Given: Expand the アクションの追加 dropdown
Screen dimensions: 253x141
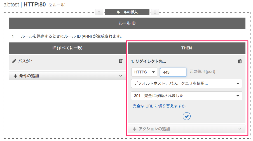Looking at the screenshot, I should (186, 129).
